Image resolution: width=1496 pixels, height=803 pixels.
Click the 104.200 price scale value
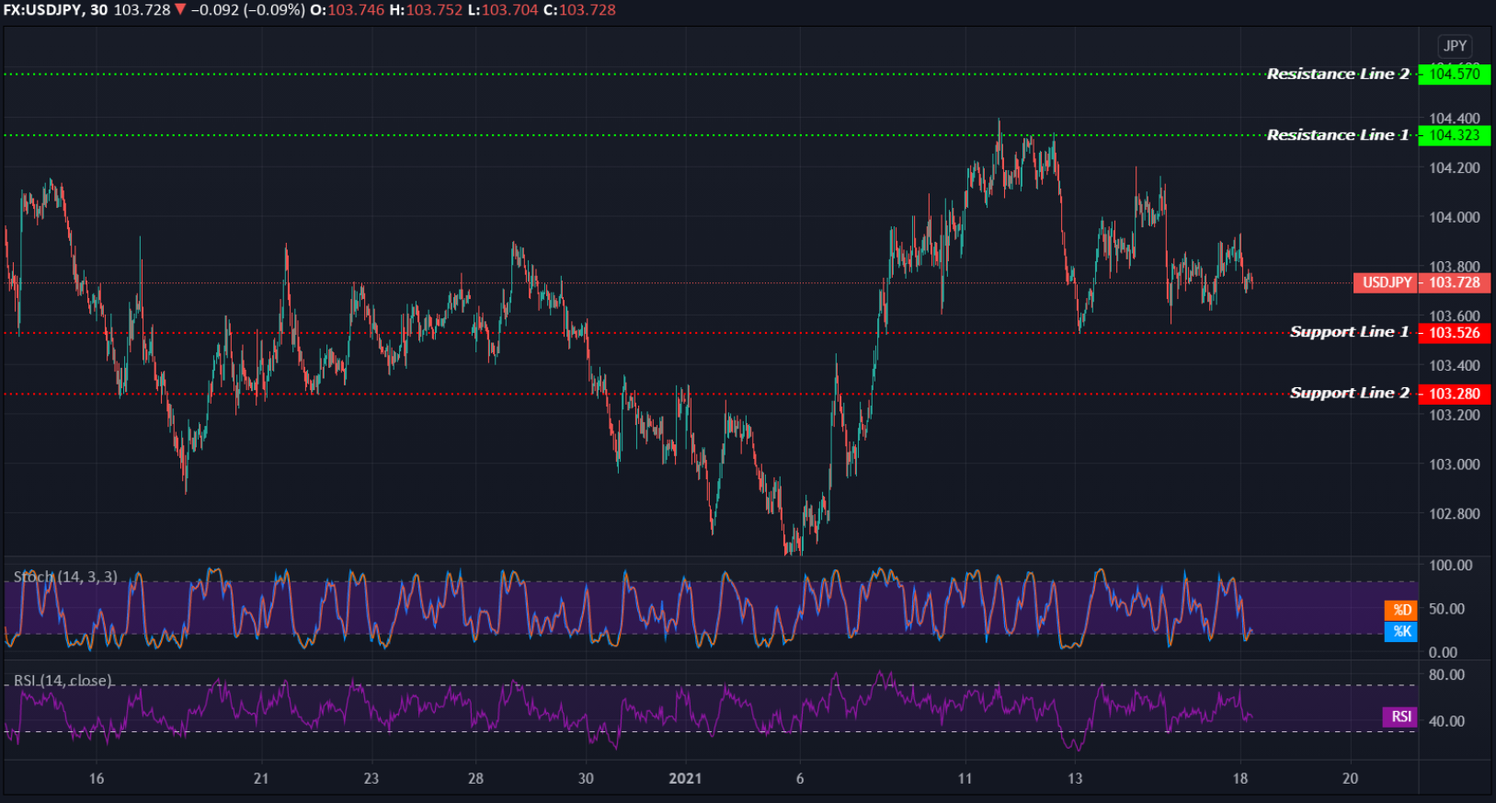tap(1455, 168)
